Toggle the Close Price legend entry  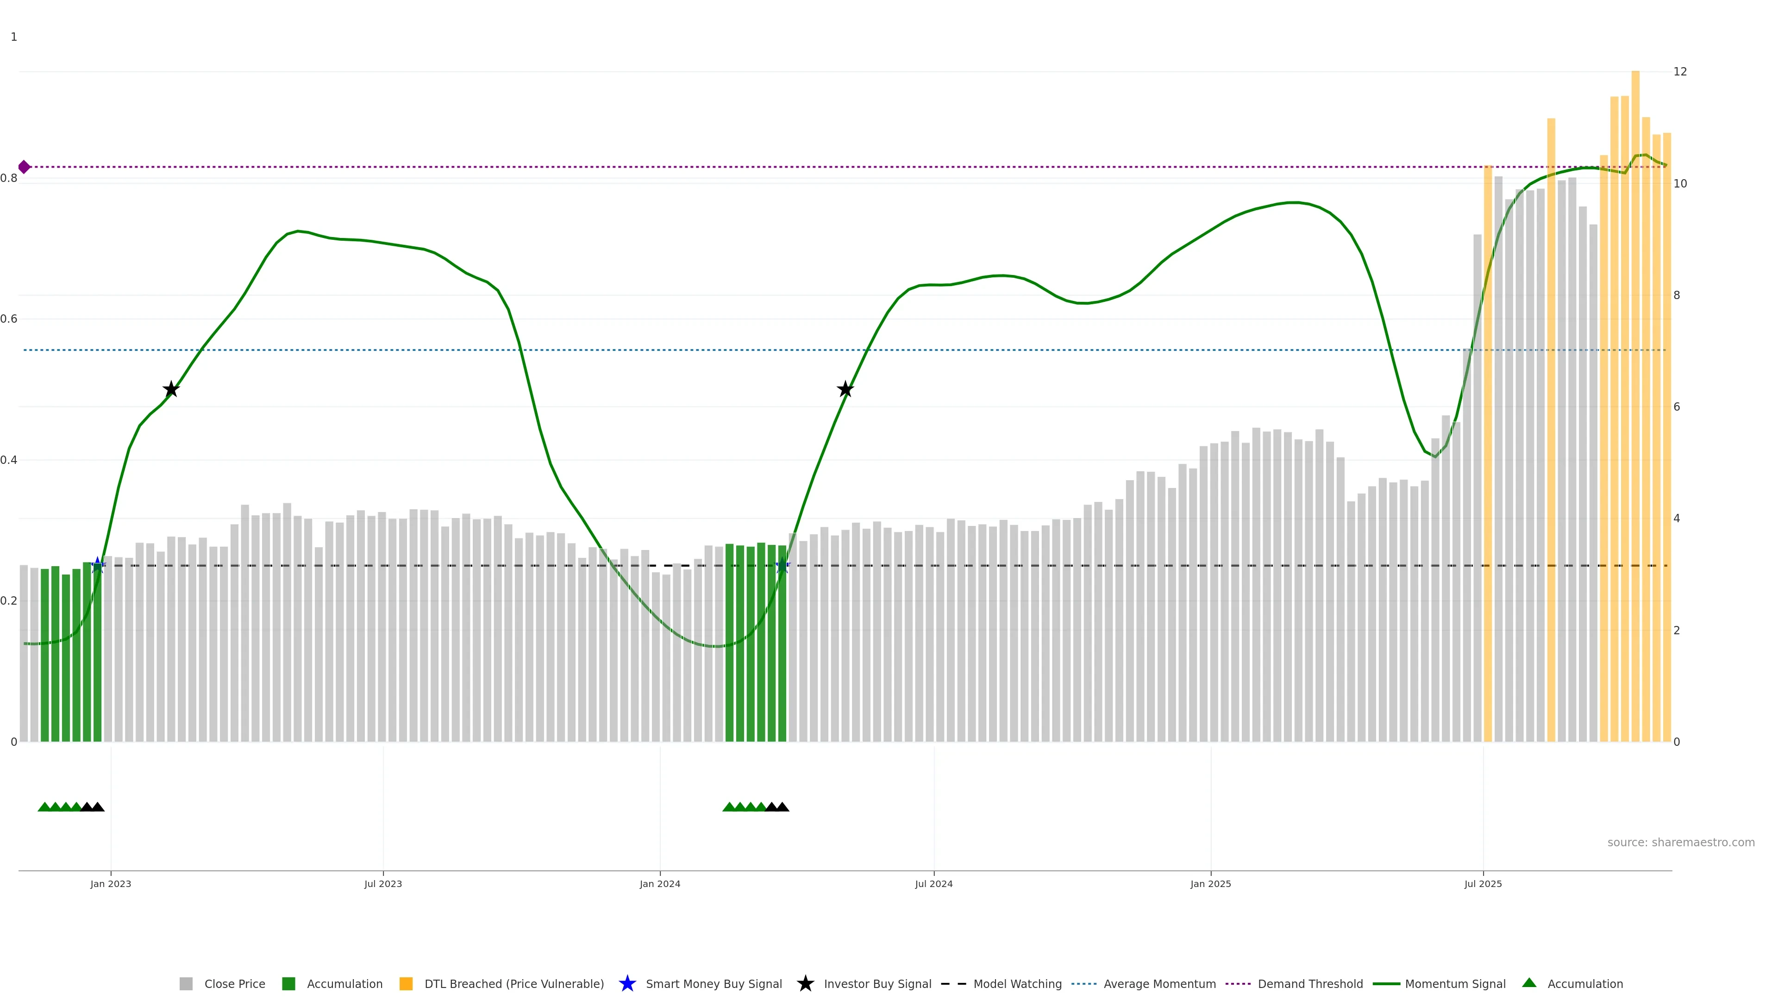click(x=235, y=983)
